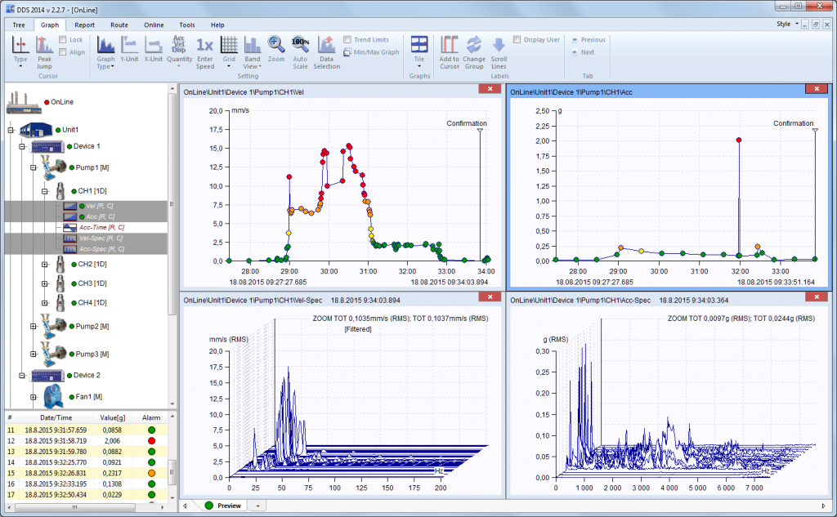
Task: Toggle the cursor Lock checkbox
Action: click(64, 39)
